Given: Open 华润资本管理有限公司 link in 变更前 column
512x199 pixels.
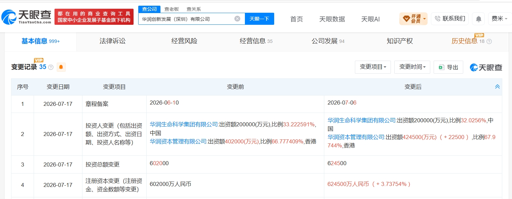Looking at the screenshot, I should (178, 141).
